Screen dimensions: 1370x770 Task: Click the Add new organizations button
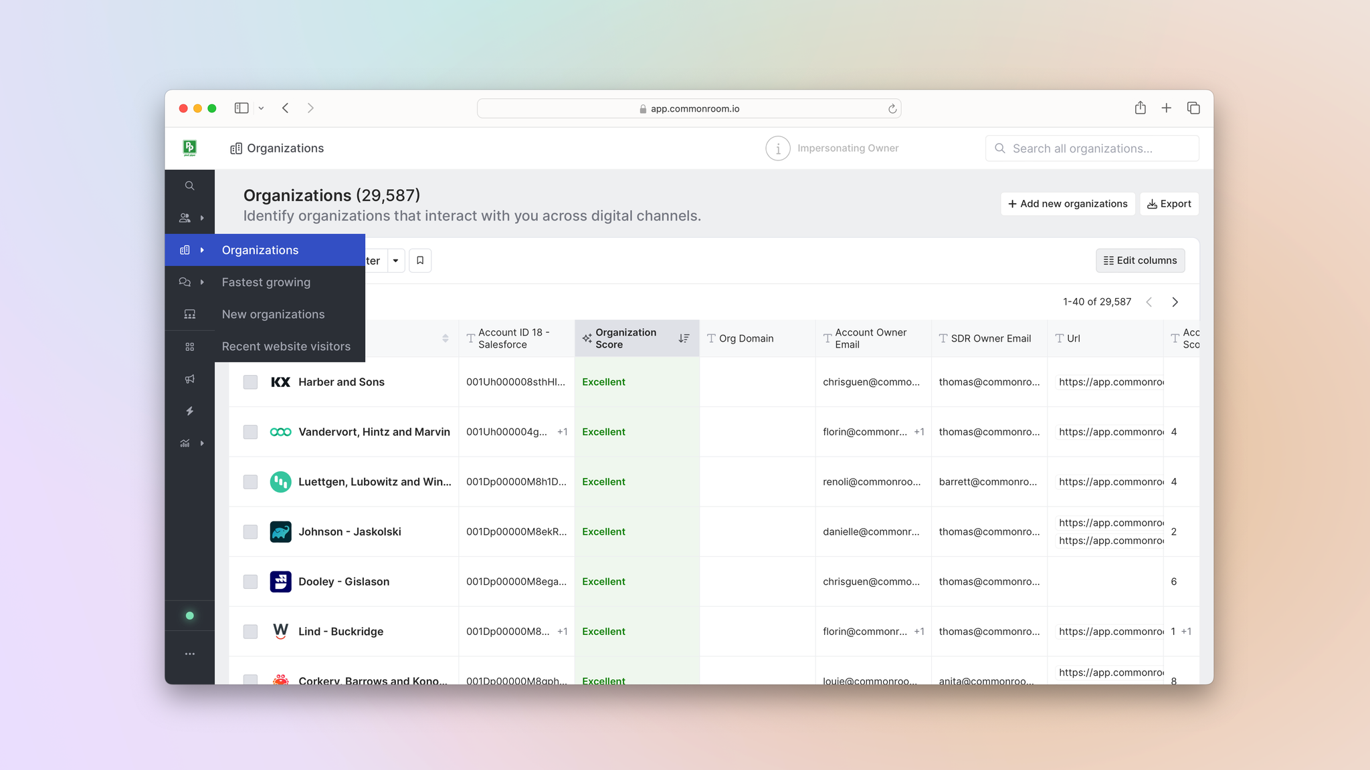1068,204
